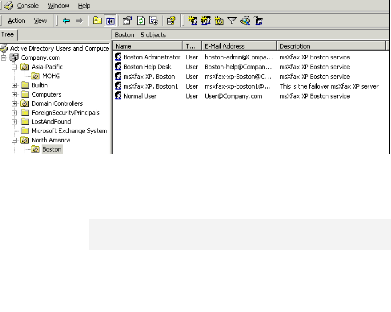Collapse the North America node
Viewport: 391px width, 312px height.
(14, 140)
